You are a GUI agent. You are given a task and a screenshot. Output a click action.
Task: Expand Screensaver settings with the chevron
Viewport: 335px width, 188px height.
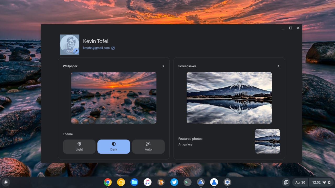coord(278,66)
